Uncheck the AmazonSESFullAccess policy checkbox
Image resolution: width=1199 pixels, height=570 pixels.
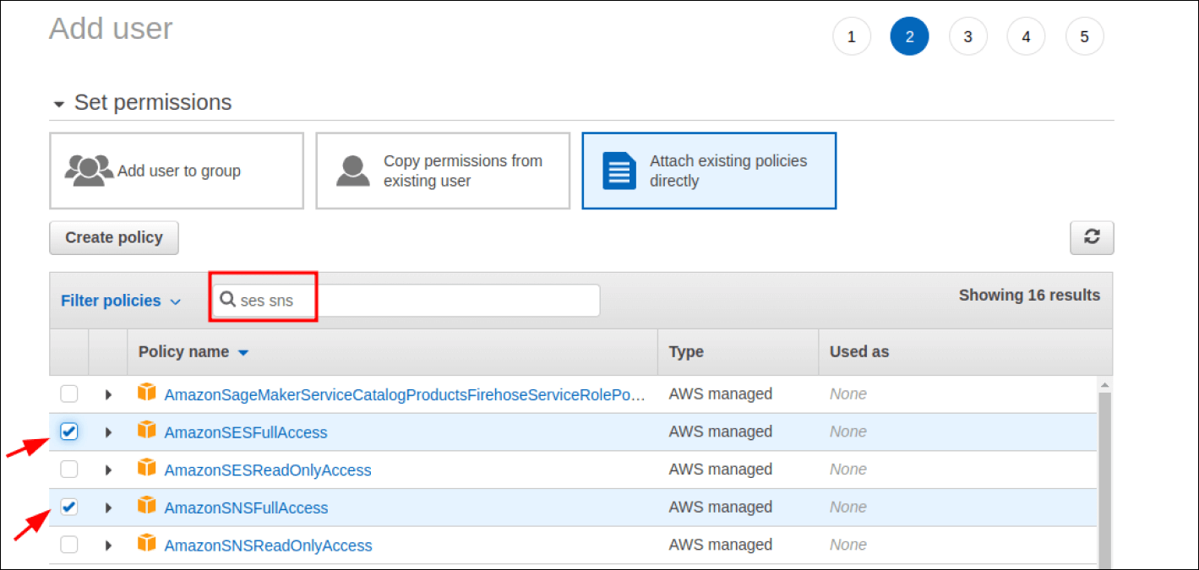tap(69, 432)
